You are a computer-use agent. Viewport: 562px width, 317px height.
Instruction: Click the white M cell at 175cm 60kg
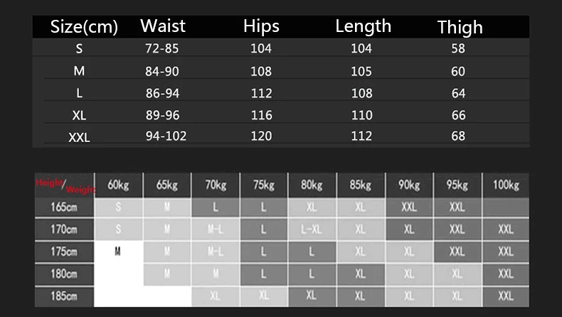tap(119, 252)
